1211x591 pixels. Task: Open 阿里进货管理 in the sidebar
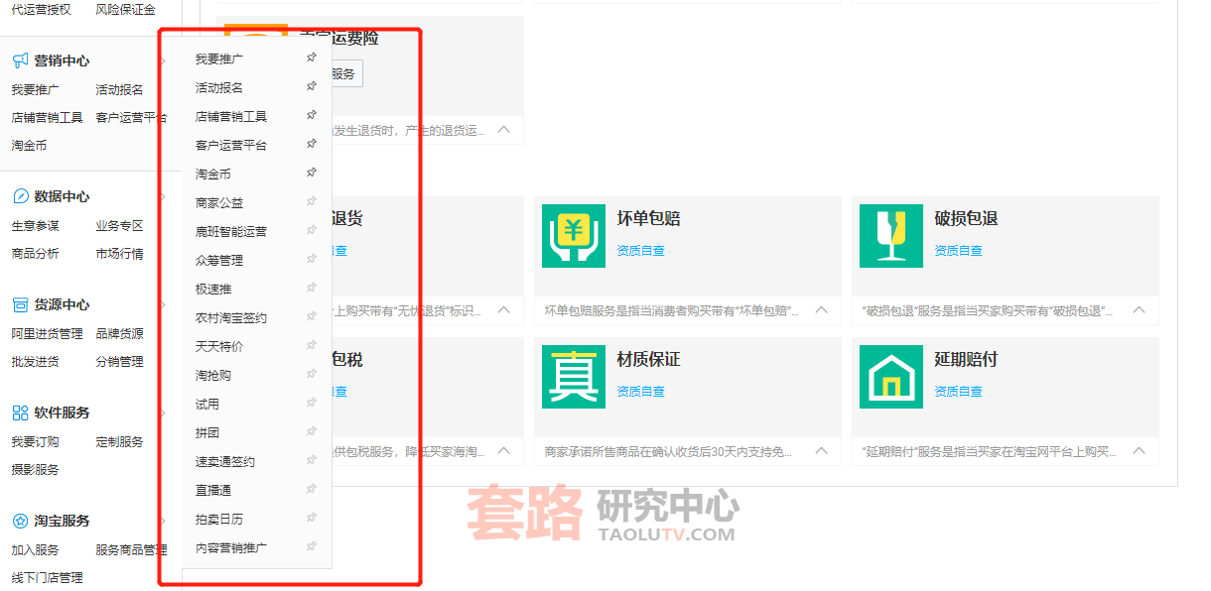pos(48,334)
